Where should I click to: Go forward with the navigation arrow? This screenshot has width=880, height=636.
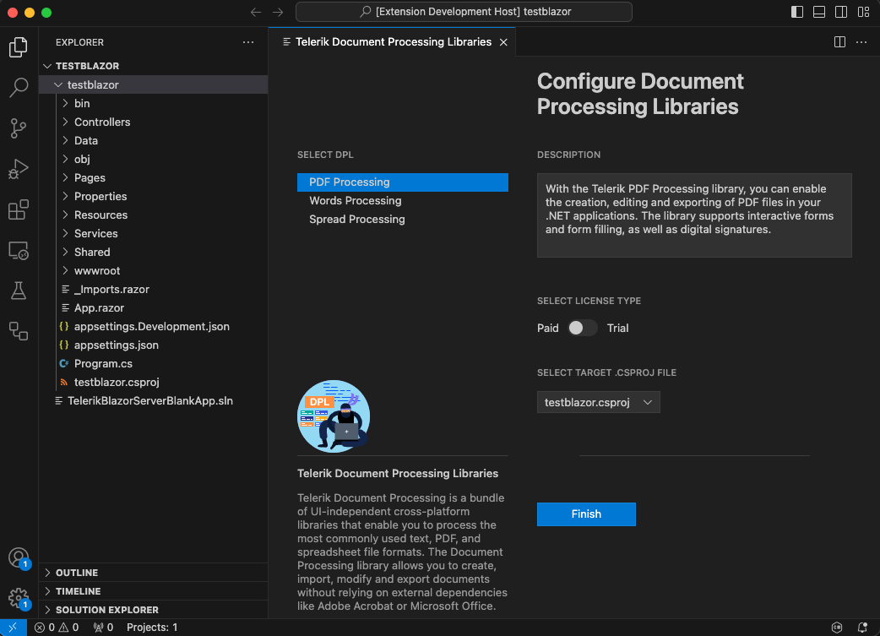pyautogui.click(x=278, y=12)
